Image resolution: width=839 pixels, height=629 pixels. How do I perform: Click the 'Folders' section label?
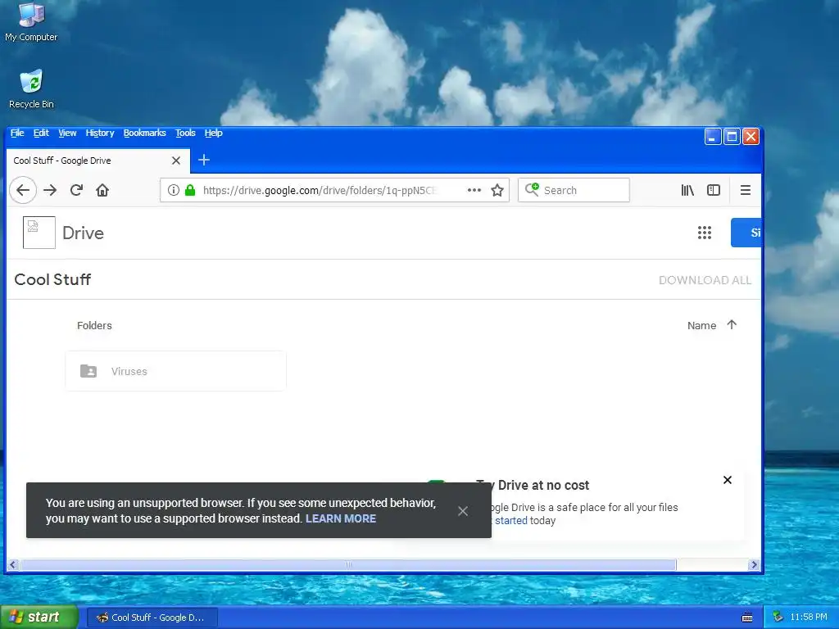94,325
